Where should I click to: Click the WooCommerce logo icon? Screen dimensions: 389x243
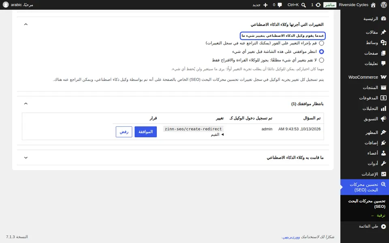click(x=384, y=77)
